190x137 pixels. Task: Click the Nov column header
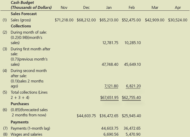64,8
